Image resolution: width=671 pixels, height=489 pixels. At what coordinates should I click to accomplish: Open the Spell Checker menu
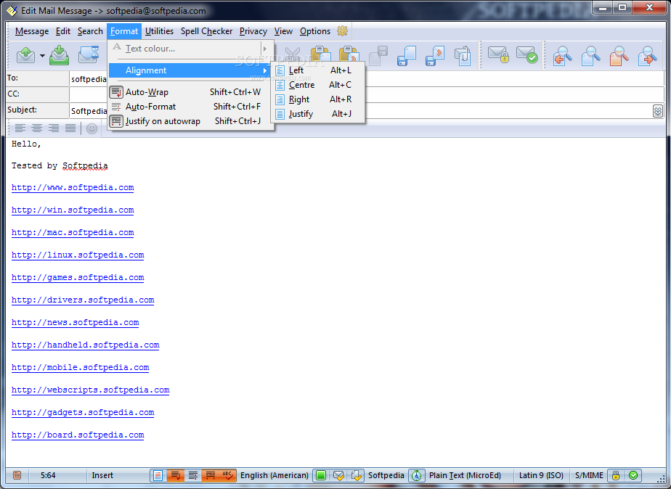point(206,31)
